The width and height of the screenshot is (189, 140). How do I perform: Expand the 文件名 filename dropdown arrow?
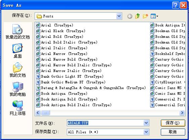click(146, 123)
